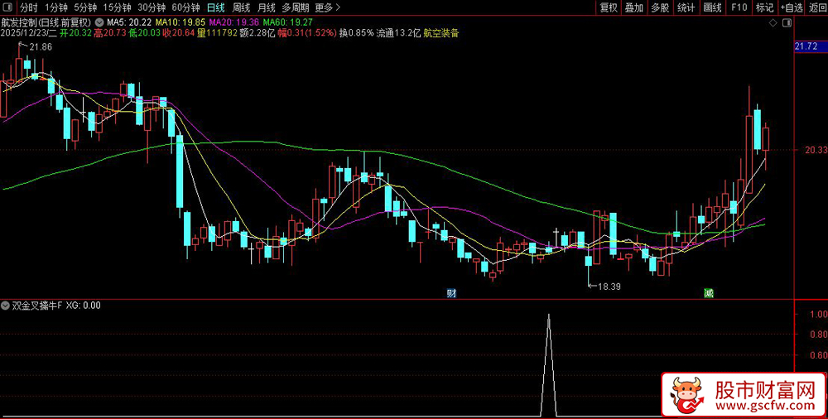The height and width of the screenshot is (419, 828).
Task: Select the 60分钟 period tab
Action: coord(186,7)
